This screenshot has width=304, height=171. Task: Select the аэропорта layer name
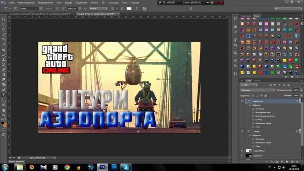pos(258,101)
